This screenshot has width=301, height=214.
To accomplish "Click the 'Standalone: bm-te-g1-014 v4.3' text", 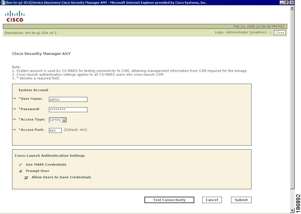I will click(30, 33).
